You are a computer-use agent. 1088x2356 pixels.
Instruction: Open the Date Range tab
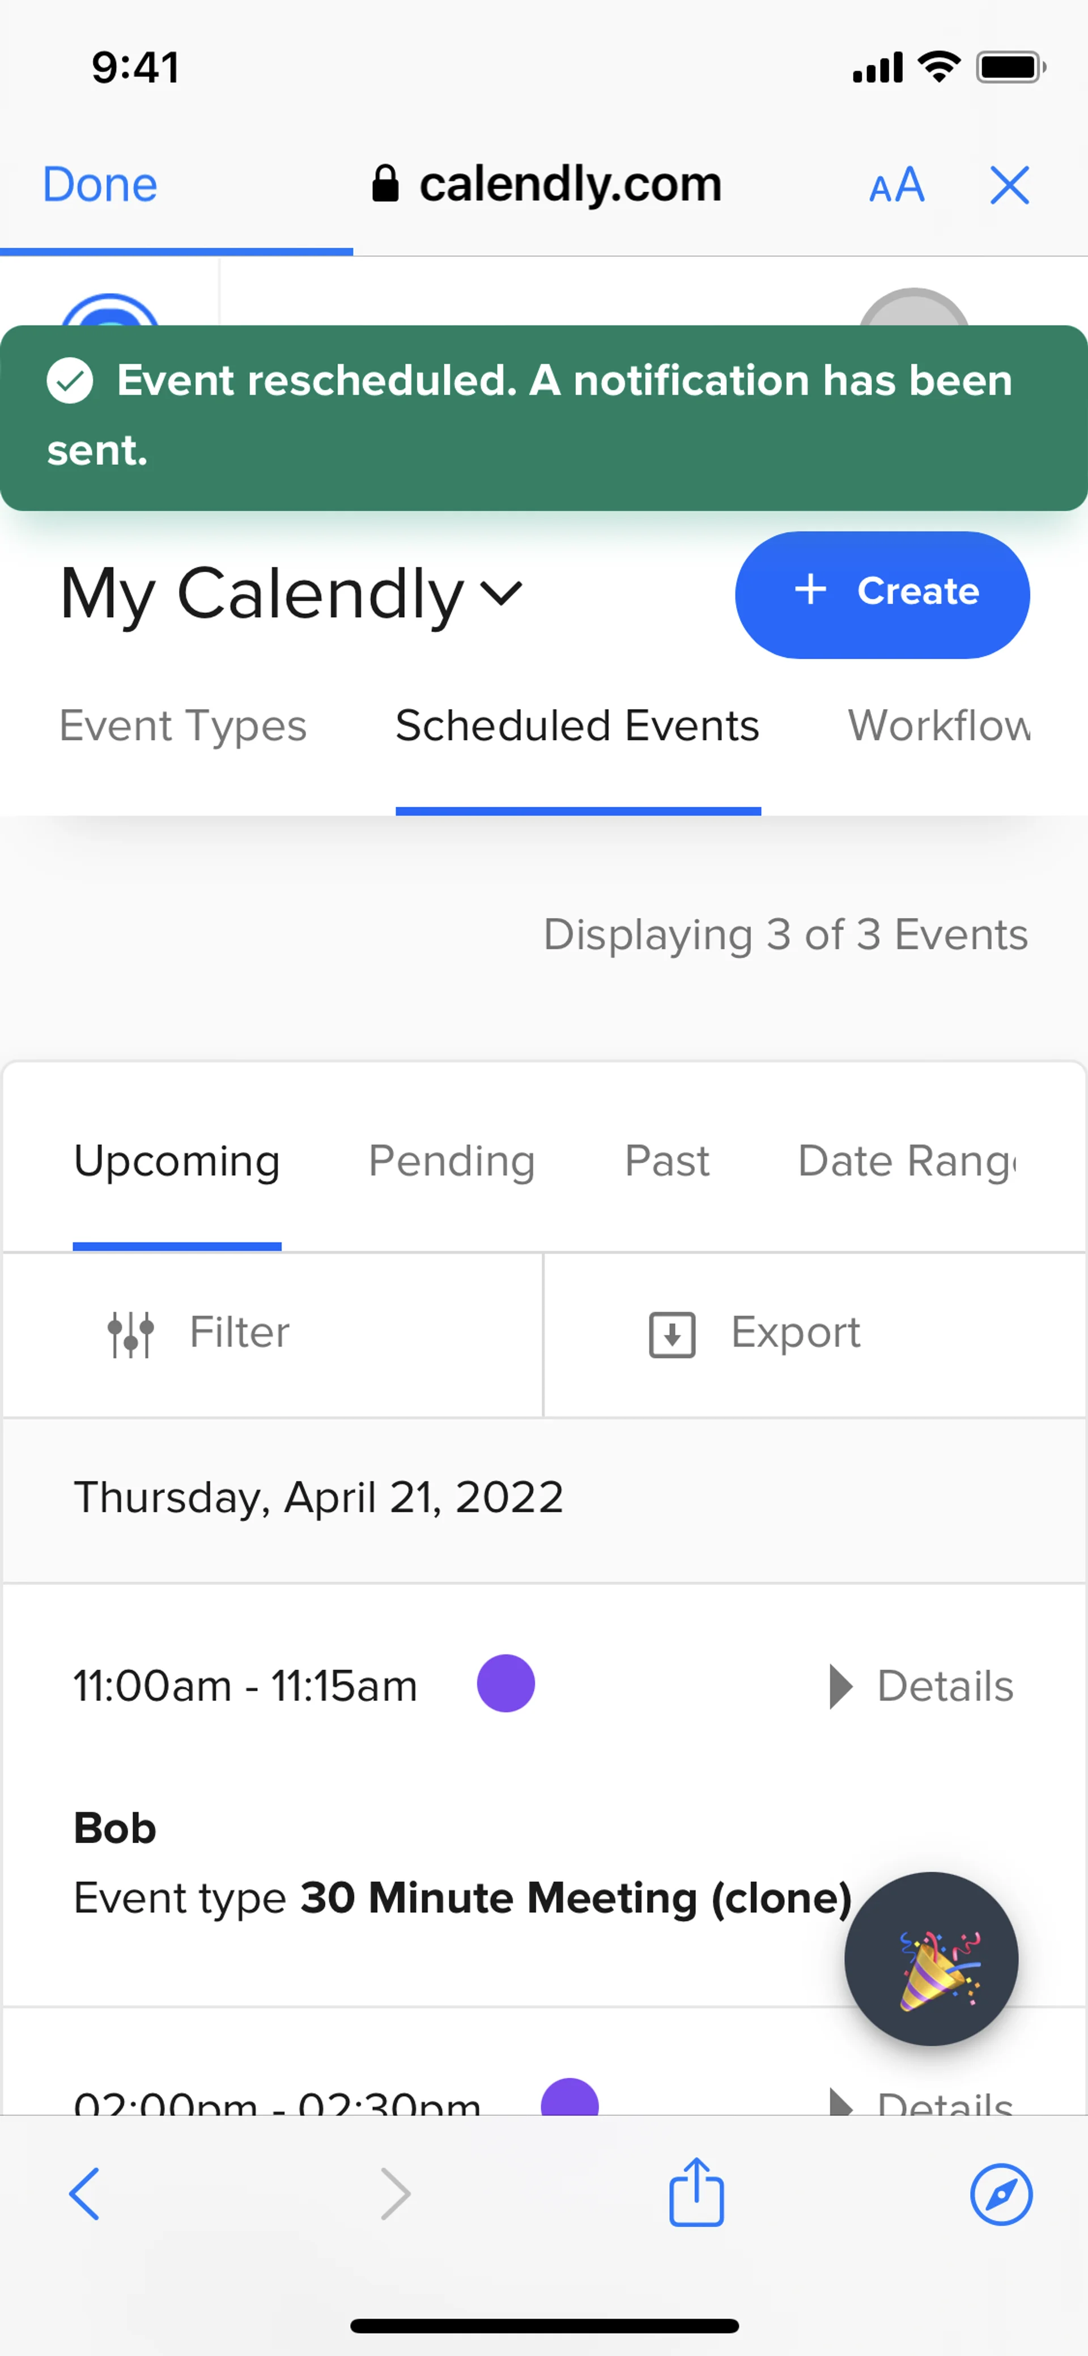(x=907, y=1161)
